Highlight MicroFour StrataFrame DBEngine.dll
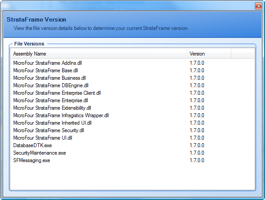 (x=51, y=85)
